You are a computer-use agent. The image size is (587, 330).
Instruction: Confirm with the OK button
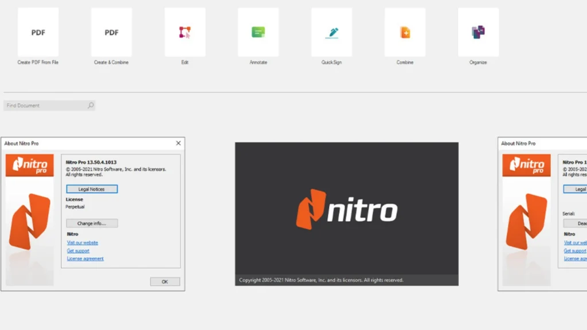pyautogui.click(x=165, y=281)
